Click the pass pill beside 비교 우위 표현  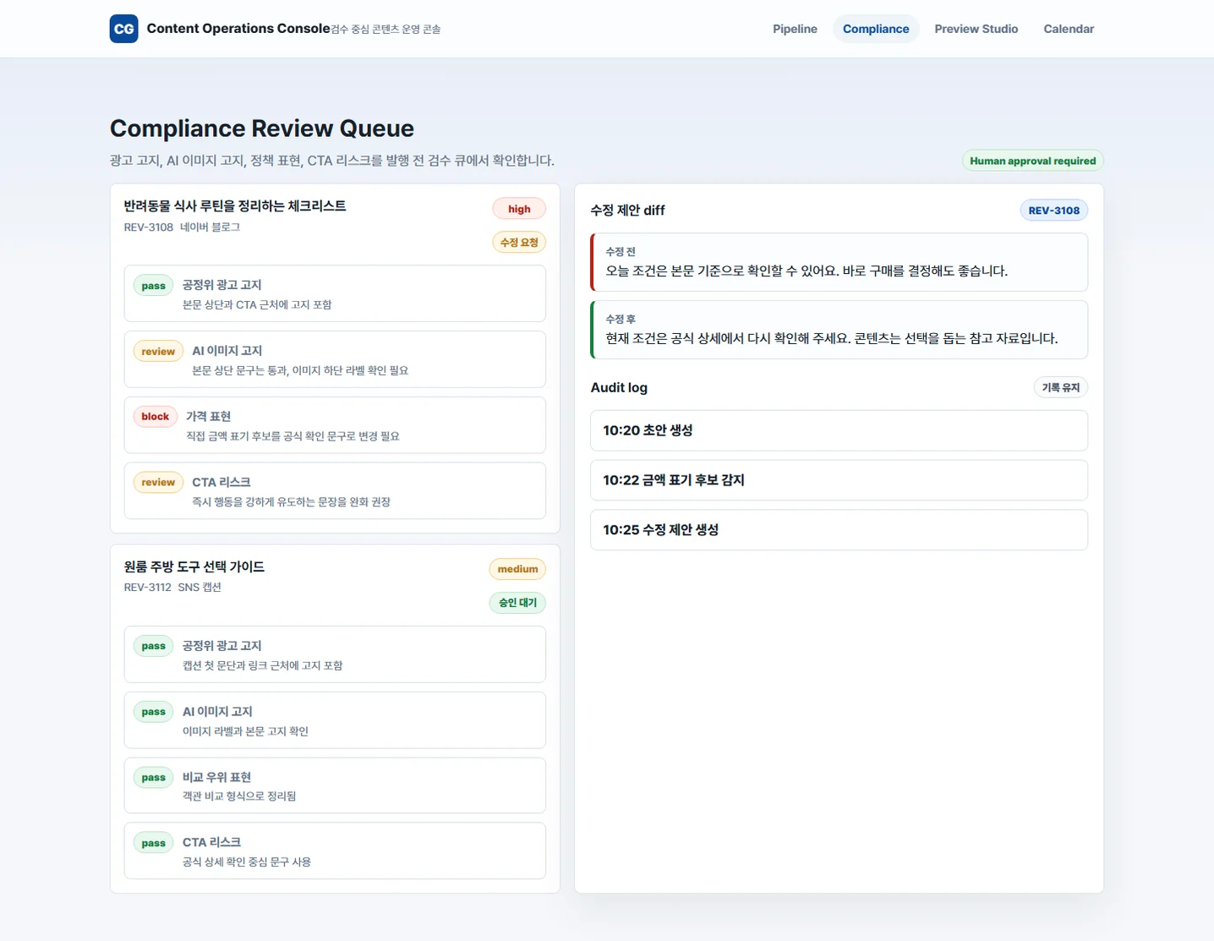point(153,778)
